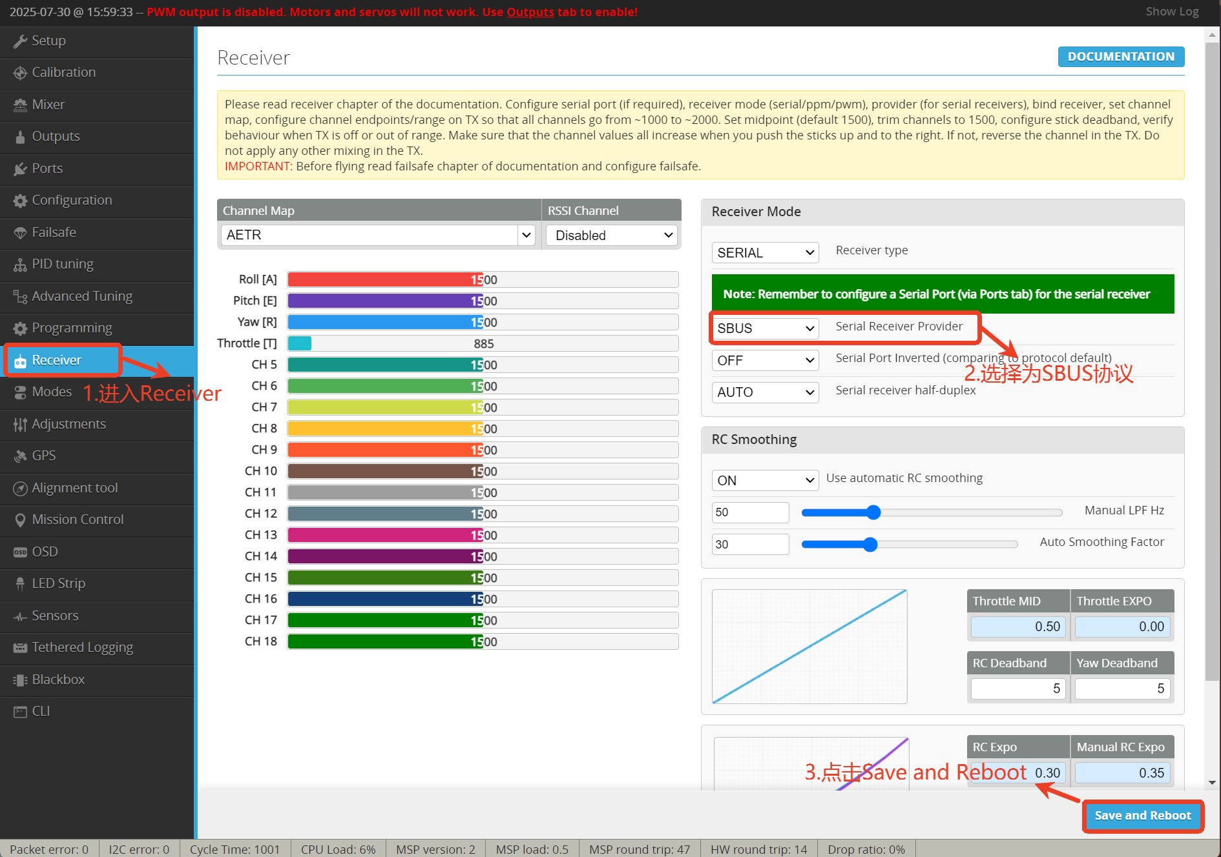The image size is (1221, 857).
Task: Toggle Serial Port Inverted OFF selector
Action: pyautogui.click(x=765, y=361)
